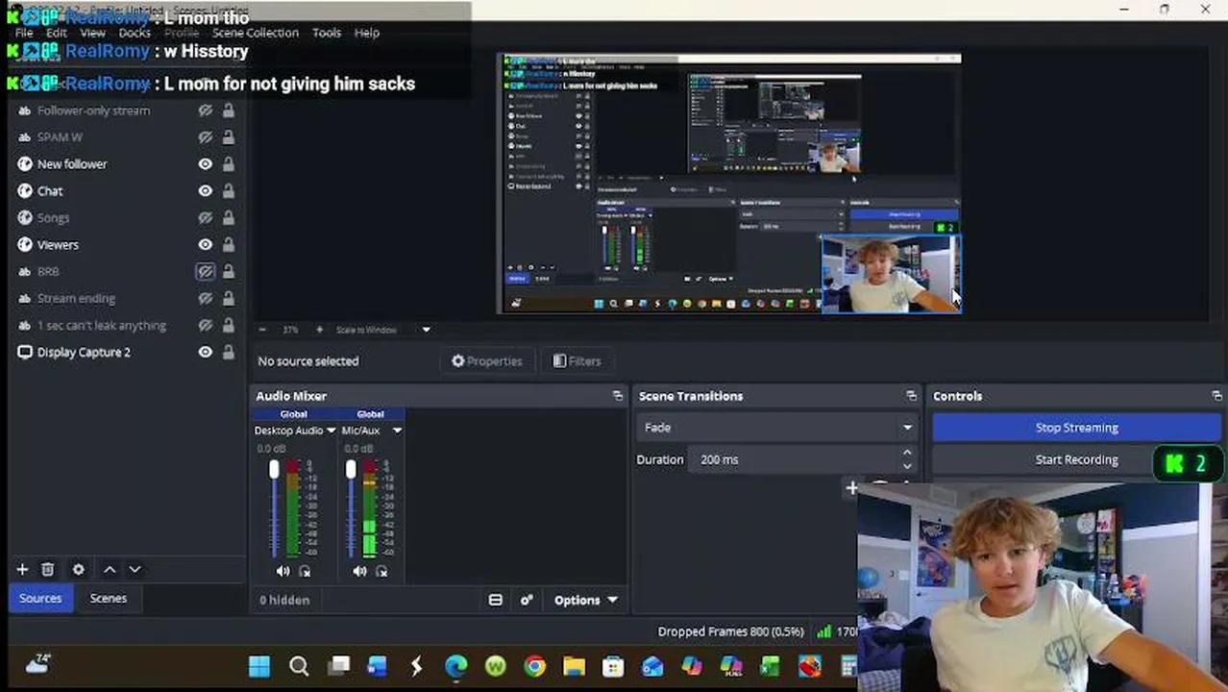The image size is (1228, 692).
Task: Switch to the Scenes tab
Action: click(x=108, y=598)
